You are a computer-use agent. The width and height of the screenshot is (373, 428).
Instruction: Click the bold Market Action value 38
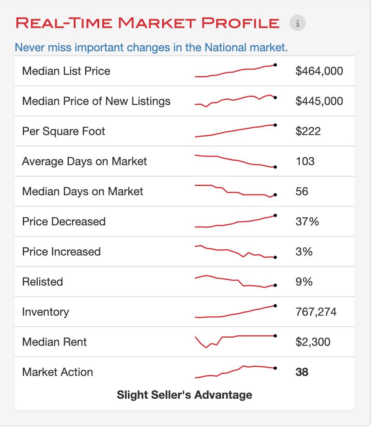click(302, 372)
